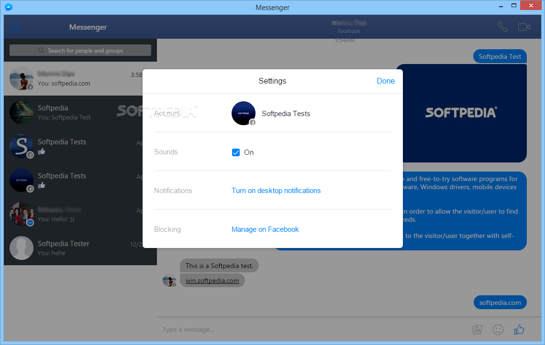Open the Softpedia Tester conversation

[x=73, y=248]
